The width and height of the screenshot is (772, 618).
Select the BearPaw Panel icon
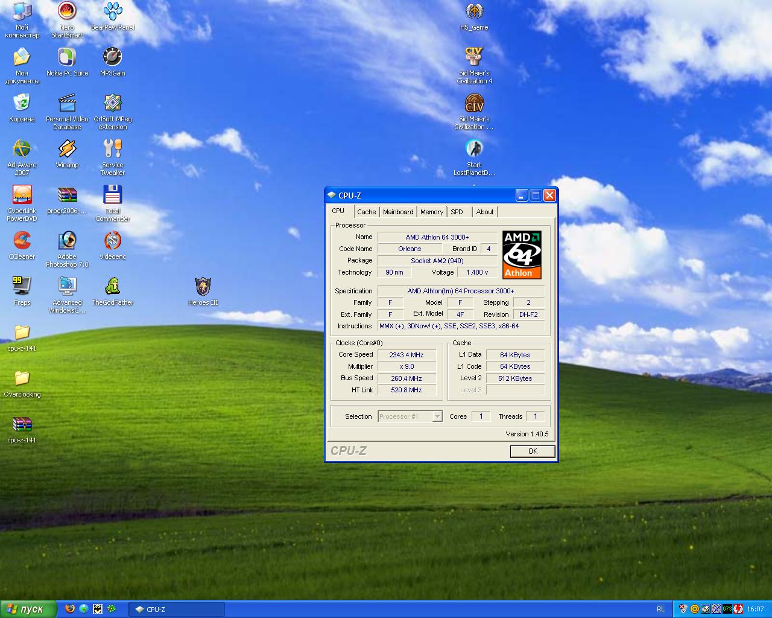click(113, 16)
